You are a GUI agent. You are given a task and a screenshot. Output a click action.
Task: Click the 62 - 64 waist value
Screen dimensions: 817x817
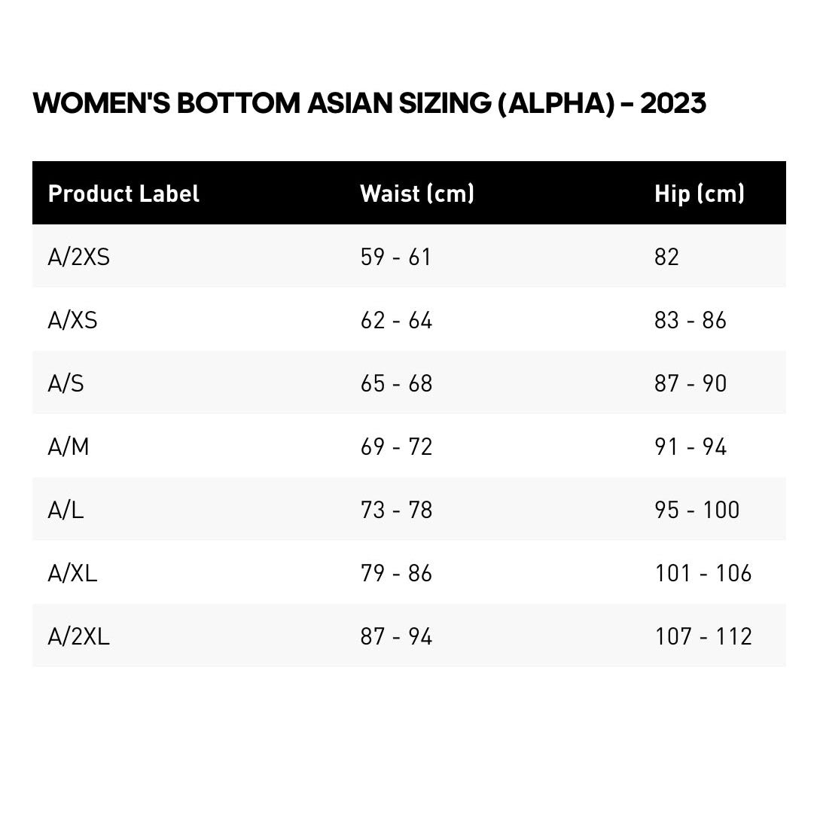396,321
